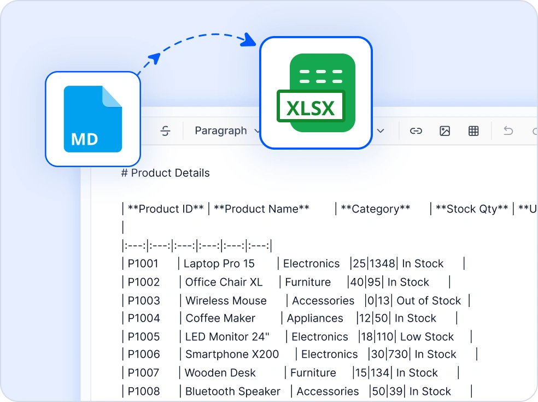The height and width of the screenshot is (402, 538).
Task: Click the 'P1005' product ID
Action: 144,336
